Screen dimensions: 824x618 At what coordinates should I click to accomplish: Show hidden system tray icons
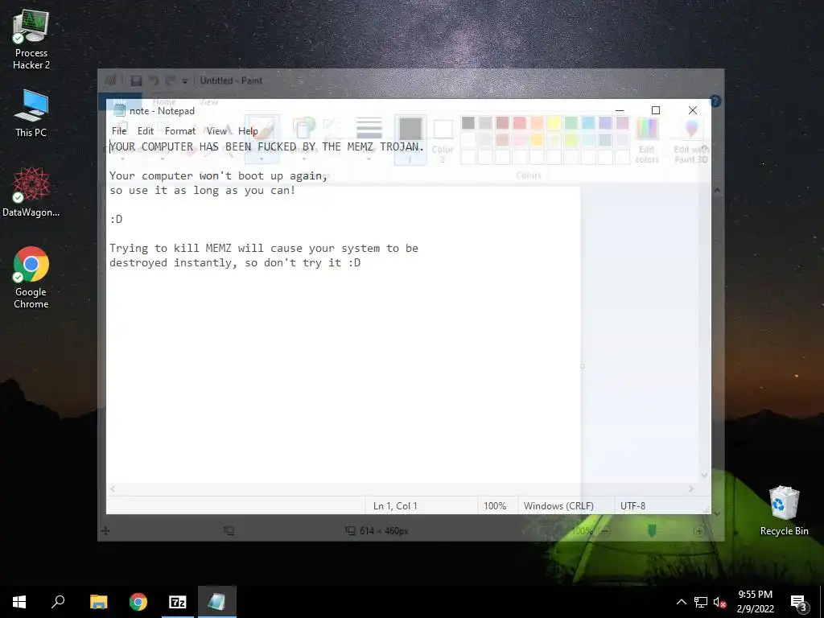click(x=681, y=602)
